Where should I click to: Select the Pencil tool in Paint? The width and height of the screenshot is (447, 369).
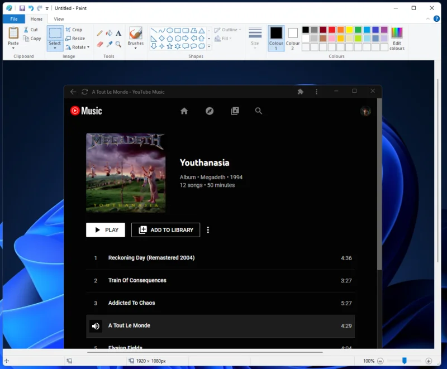coord(99,33)
